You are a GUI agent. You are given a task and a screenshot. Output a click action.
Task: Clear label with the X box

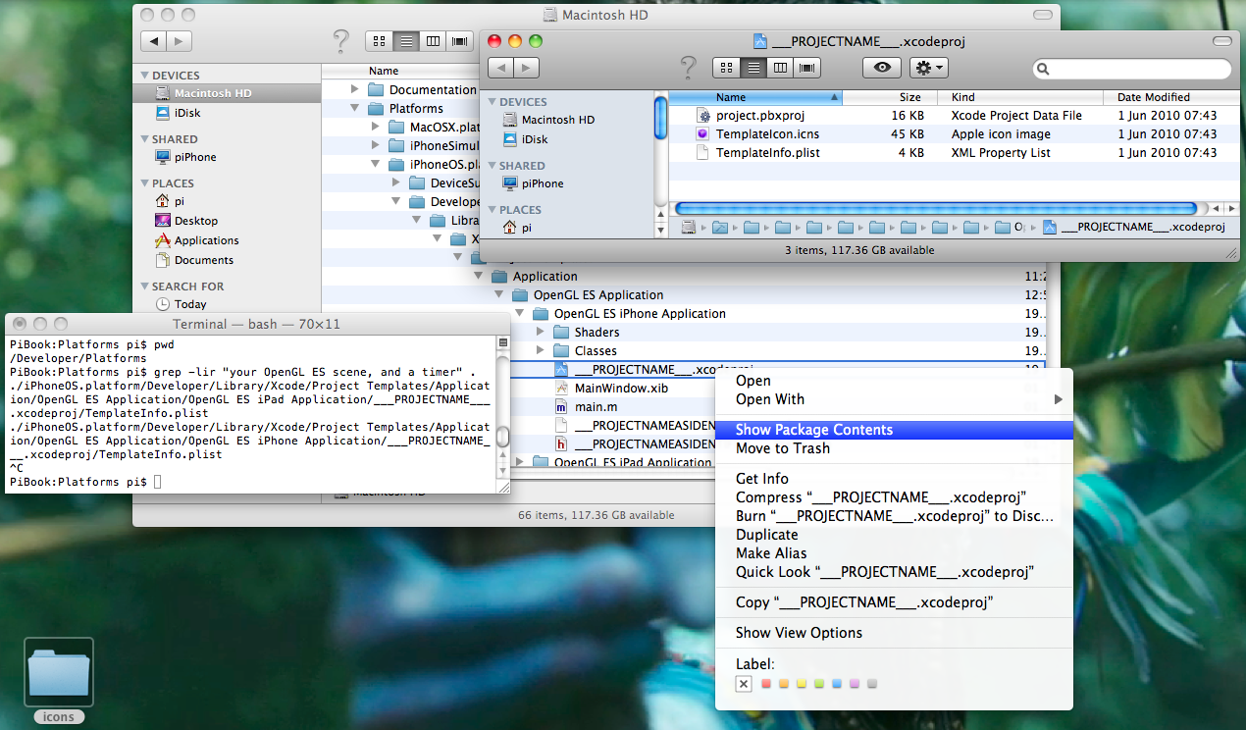pyautogui.click(x=744, y=684)
